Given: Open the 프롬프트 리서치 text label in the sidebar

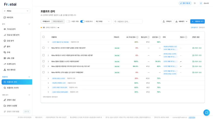Looking at the screenshot, I should (13, 88).
